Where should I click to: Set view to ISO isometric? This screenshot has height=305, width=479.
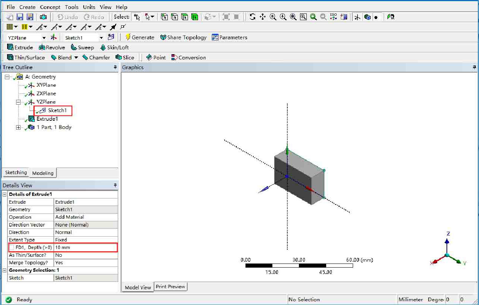[x=334, y=17]
